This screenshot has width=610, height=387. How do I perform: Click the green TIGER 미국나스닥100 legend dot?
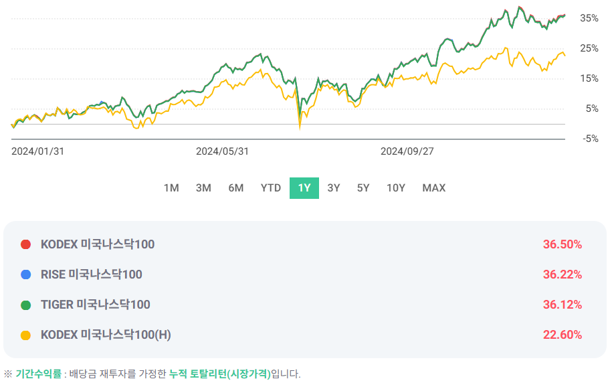[x=25, y=305]
